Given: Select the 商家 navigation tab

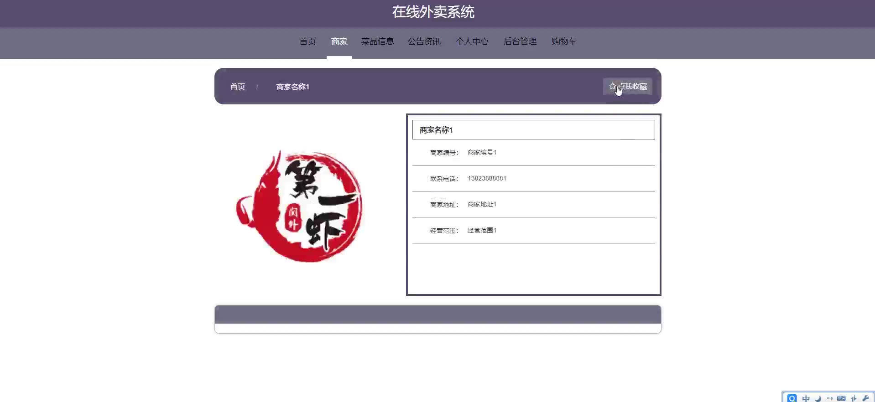Looking at the screenshot, I should coord(339,41).
